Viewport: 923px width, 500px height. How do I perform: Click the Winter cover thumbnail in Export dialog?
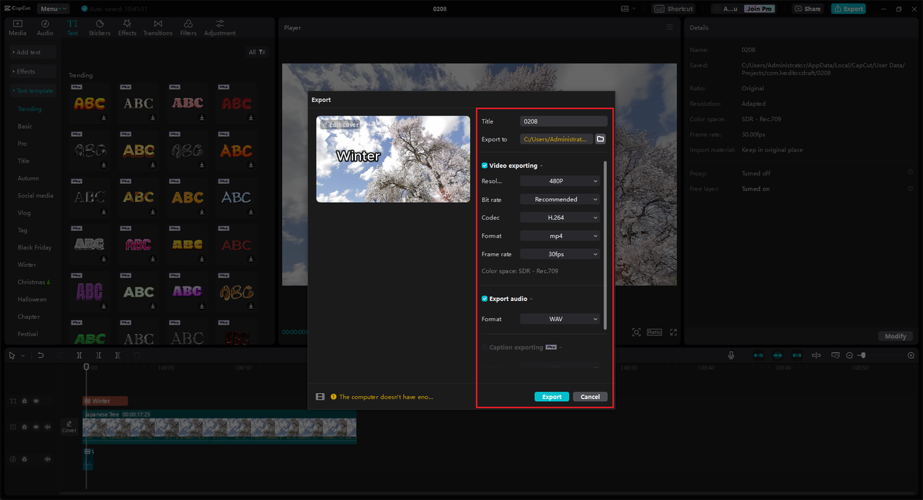click(x=393, y=159)
